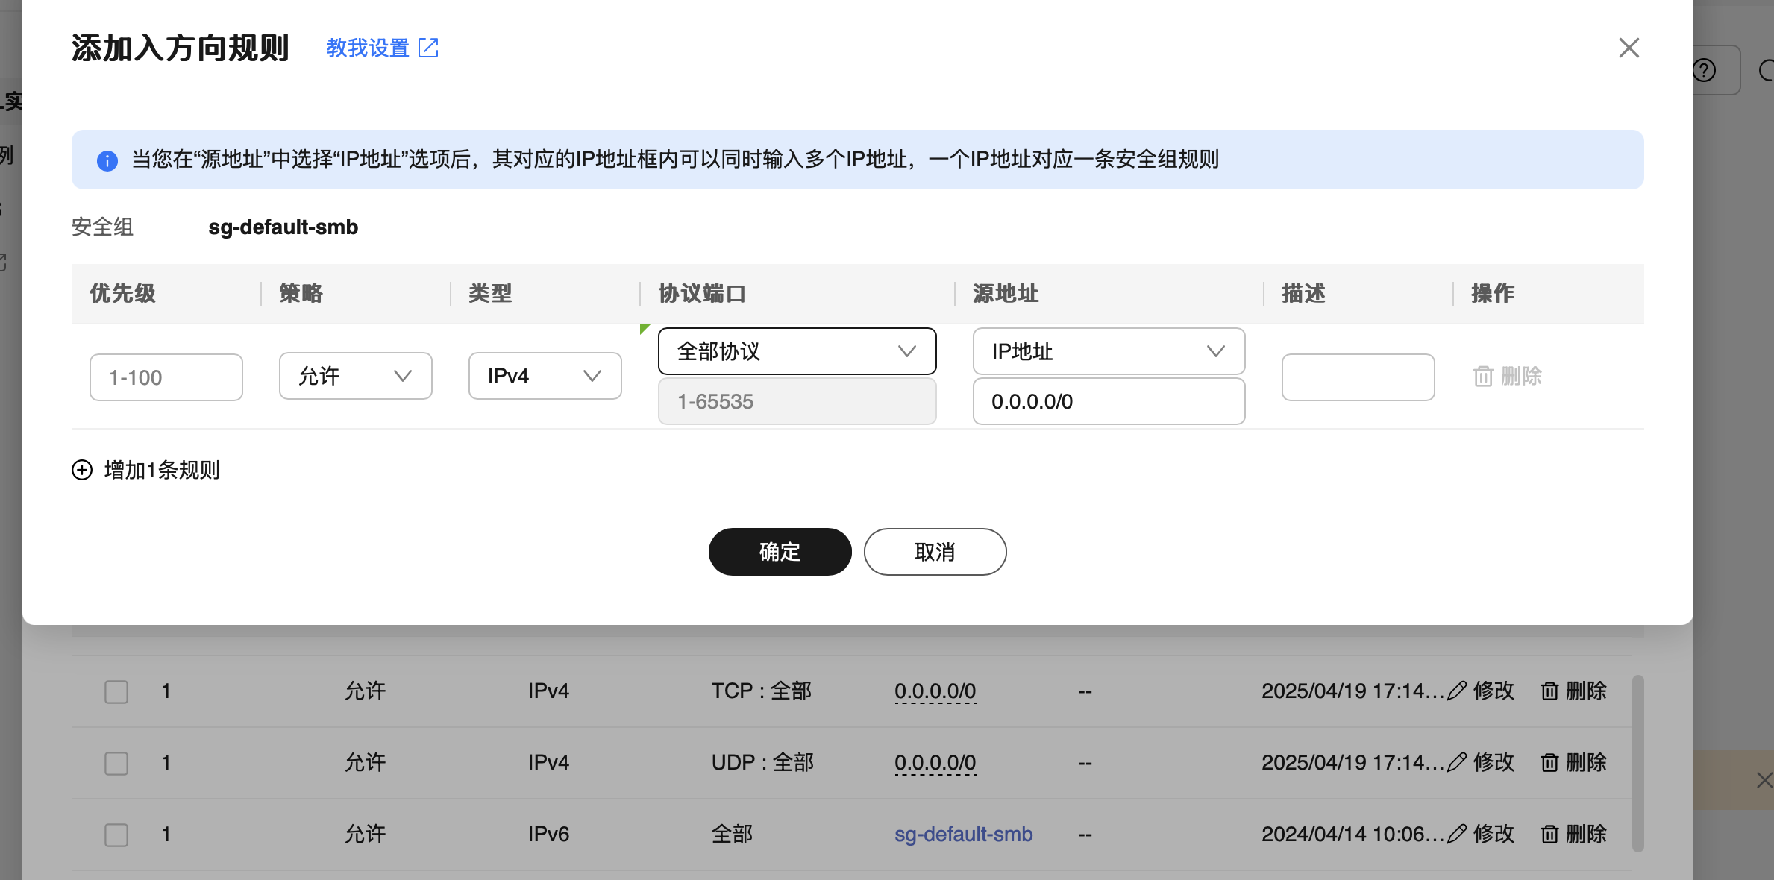Check the box for the UDP : 全部 rule
This screenshot has width=1774, height=880.
[116, 763]
